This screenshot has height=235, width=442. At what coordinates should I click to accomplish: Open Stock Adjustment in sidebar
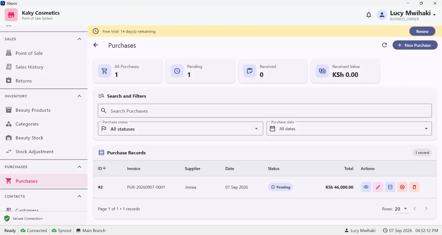coord(44,152)
